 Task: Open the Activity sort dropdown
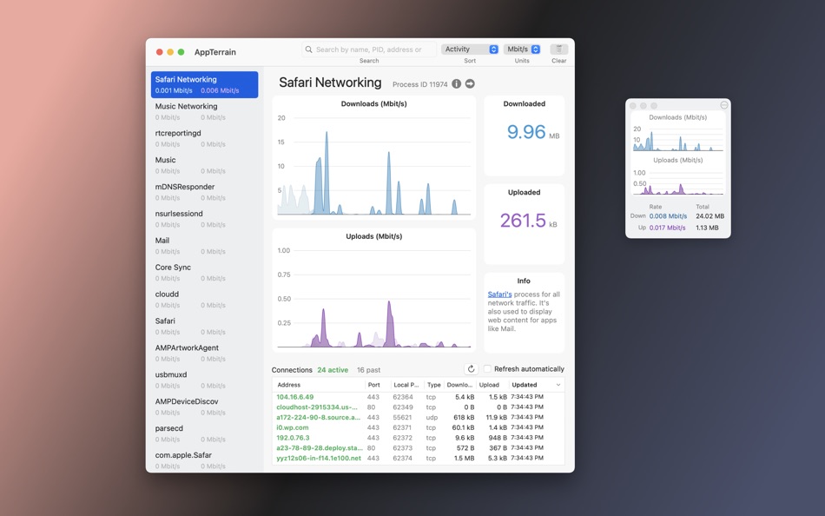470,49
